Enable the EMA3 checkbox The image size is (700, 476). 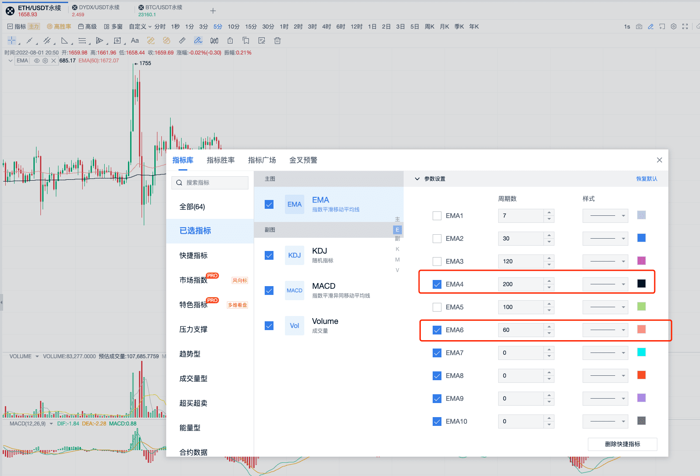pos(437,262)
